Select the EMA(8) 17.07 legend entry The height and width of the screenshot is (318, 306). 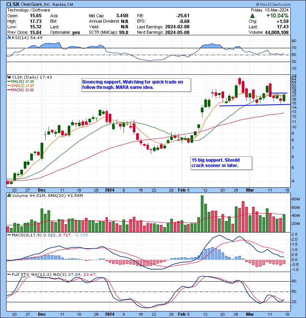21,86
